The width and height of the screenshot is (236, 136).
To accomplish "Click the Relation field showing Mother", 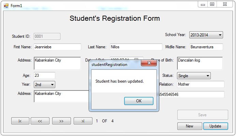I will (x=201, y=84).
